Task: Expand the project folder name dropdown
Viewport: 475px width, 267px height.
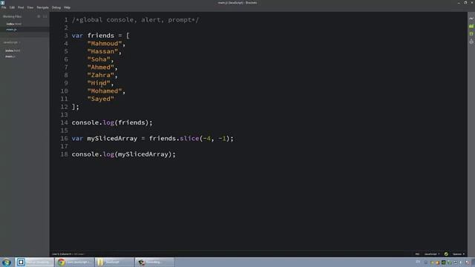Action: click(12, 42)
